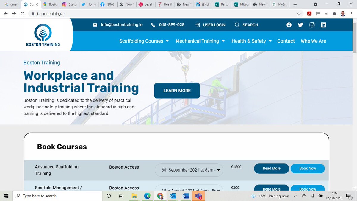The image size is (357, 201).
Task: Open the Chrome three-dot menu
Action: point(351,13)
